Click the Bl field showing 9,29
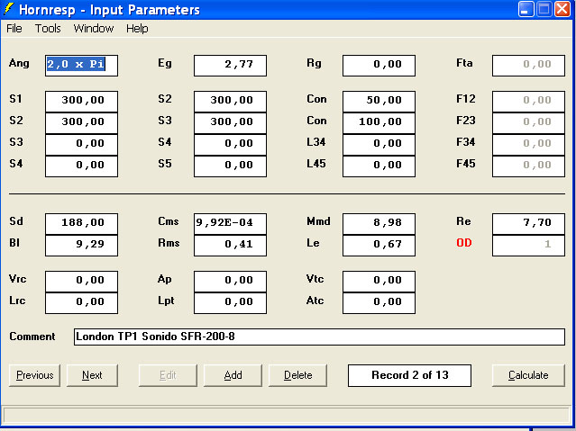 tap(81, 245)
